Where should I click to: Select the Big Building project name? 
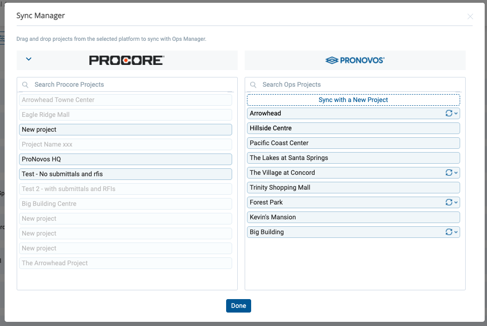pyautogui.click(x=267, y=232)
